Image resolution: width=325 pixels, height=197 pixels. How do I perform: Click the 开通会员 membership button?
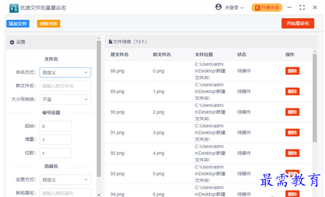tap(267, 7)
